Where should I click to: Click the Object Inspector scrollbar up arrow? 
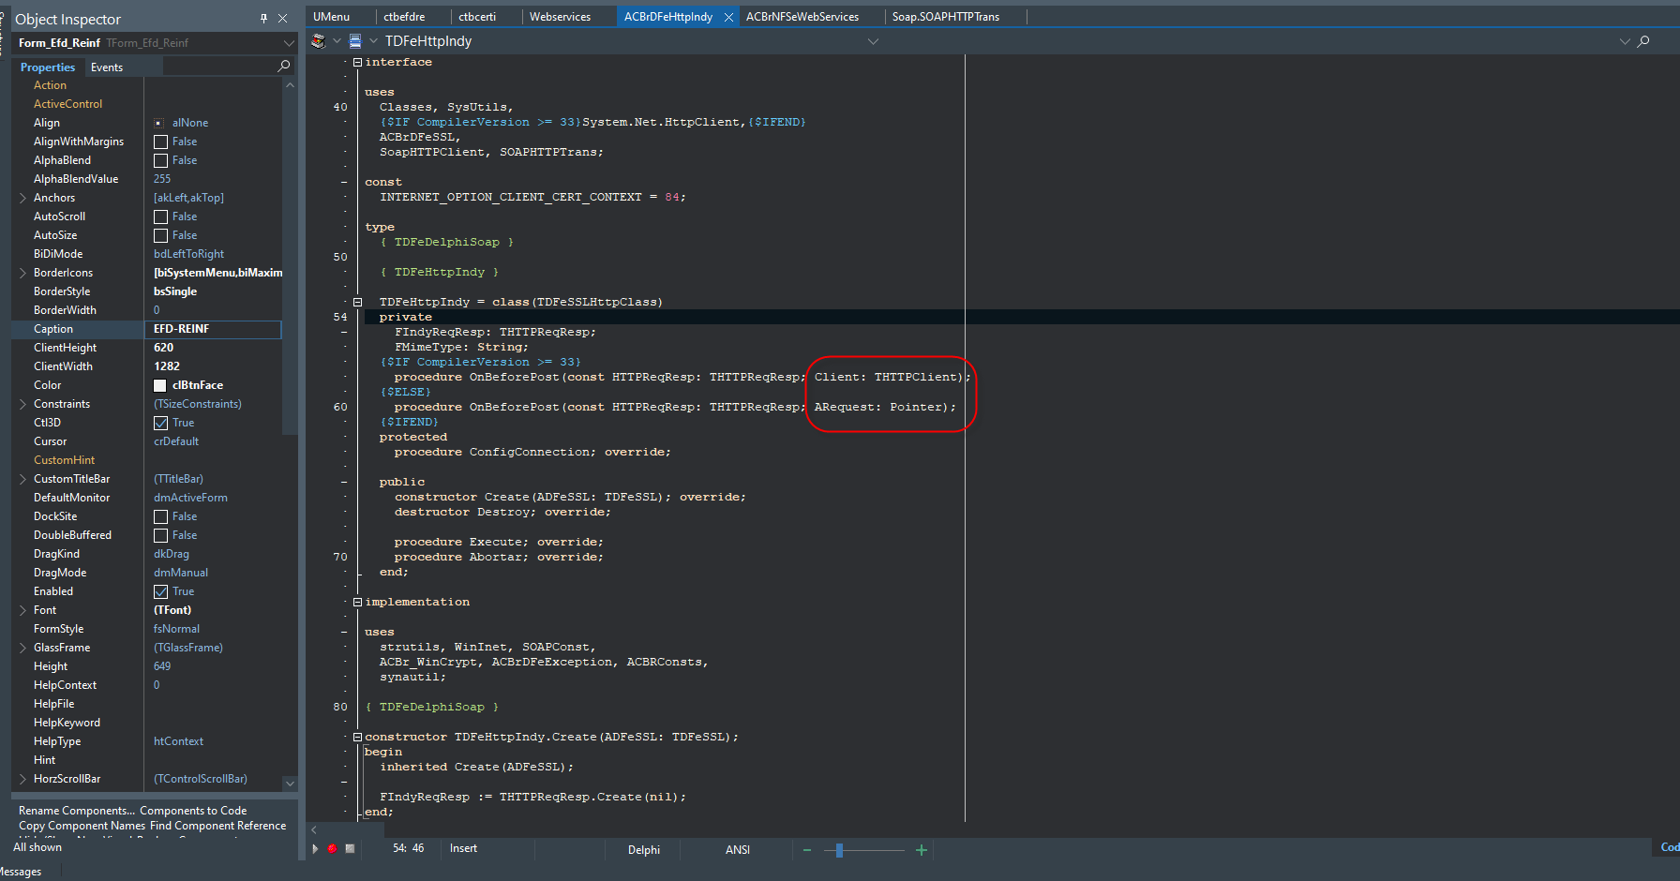tap(290, 84)
